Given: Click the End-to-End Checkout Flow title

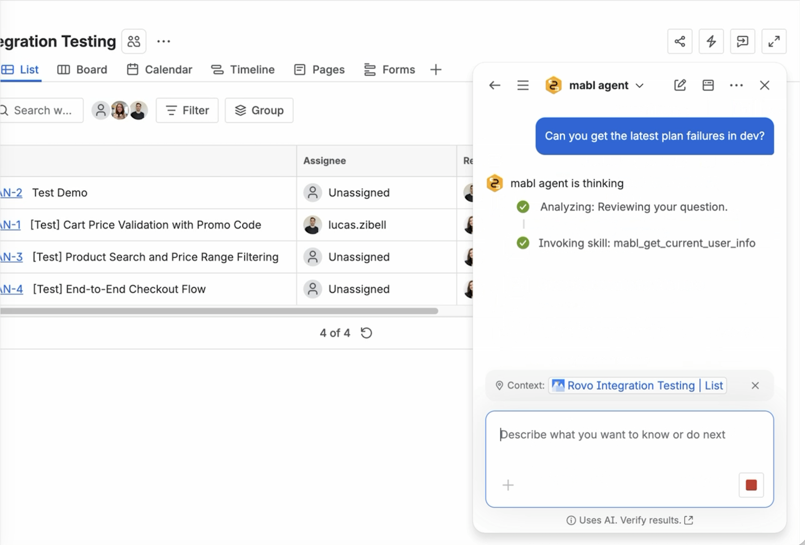Looking at the screenshot, I should click(119, 289).
